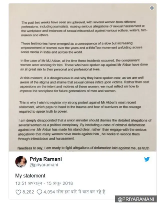This screenshot has width=160, height=206.
Task: Click the info icon on the statement image
Action: (x=152, y=8)
